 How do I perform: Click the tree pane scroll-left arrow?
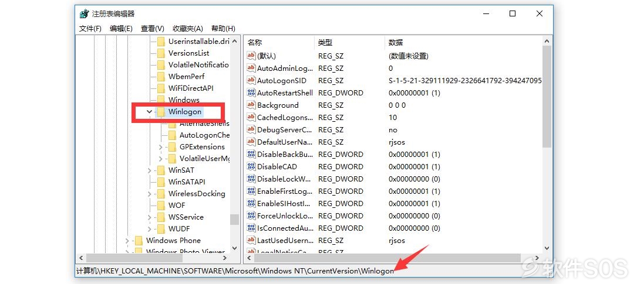click(81, 258)
